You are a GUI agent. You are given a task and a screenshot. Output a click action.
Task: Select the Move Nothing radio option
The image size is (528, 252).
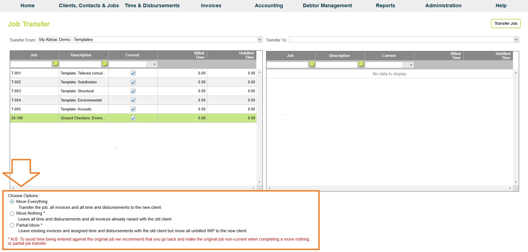(x=12, y=214)
